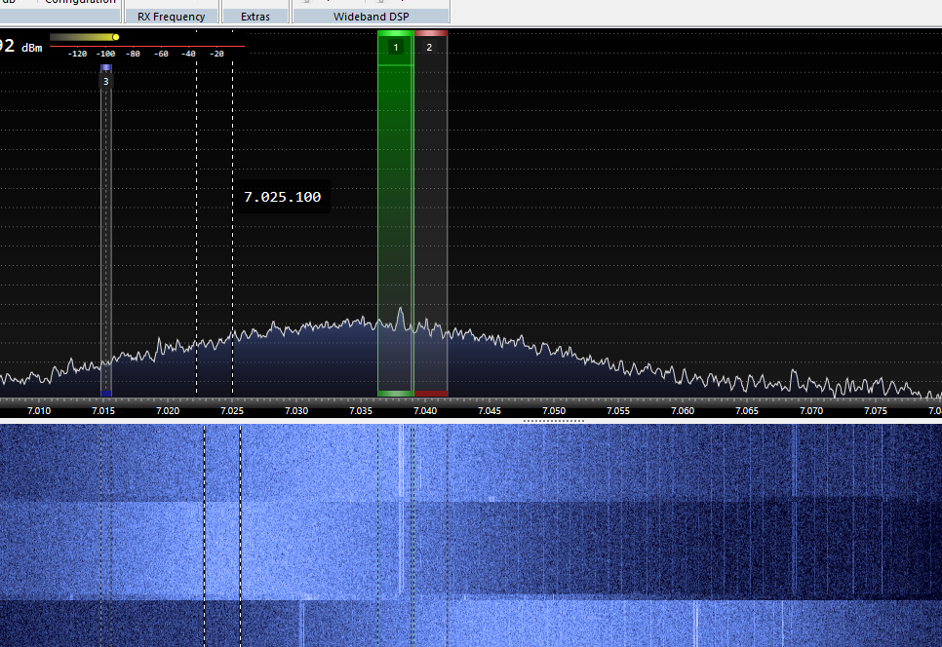Select the Wideband DSP tab
The height and width of the screenshot is (647, 942).
372,16
